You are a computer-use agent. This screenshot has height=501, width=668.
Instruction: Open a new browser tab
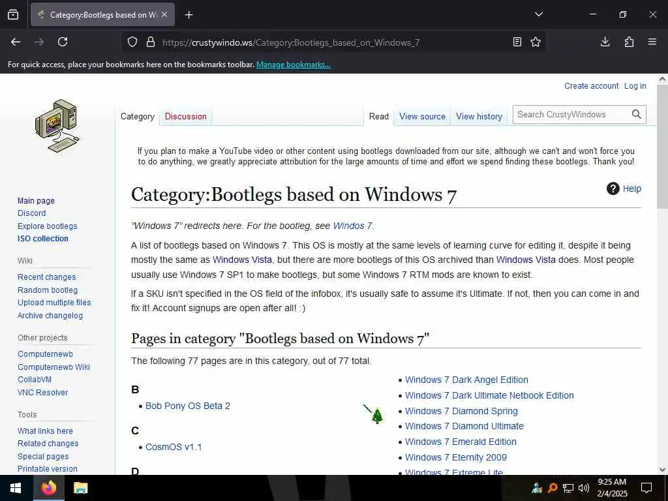click(189, 15)
